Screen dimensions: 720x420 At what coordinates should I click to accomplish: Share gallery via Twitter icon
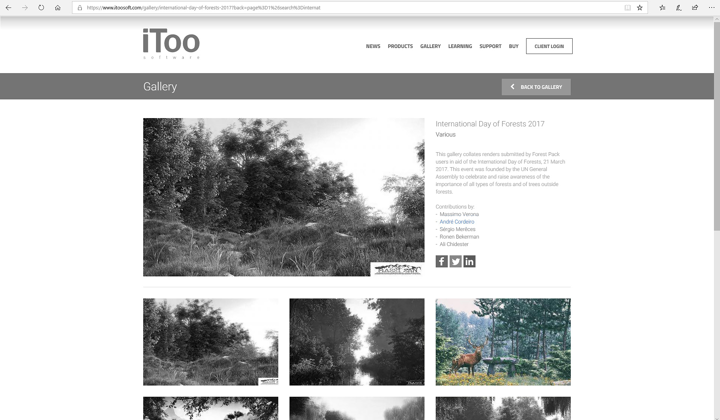[455, 261]
